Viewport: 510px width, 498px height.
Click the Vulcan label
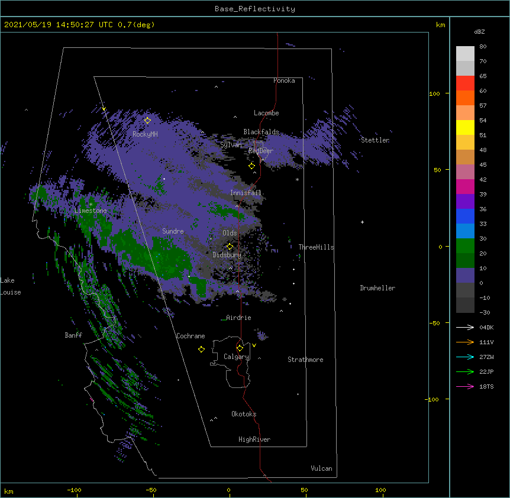321,468
